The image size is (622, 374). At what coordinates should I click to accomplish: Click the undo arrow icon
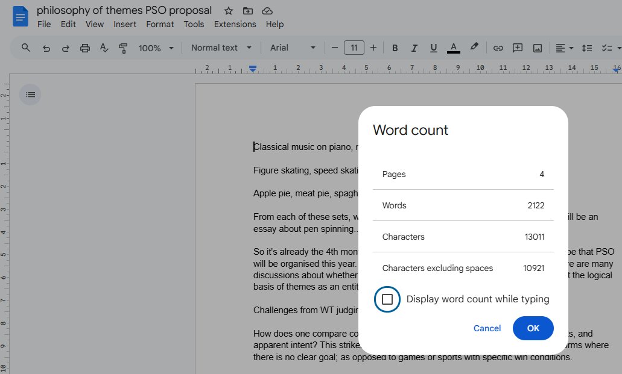pyautogui.click(x=46, y=48)
